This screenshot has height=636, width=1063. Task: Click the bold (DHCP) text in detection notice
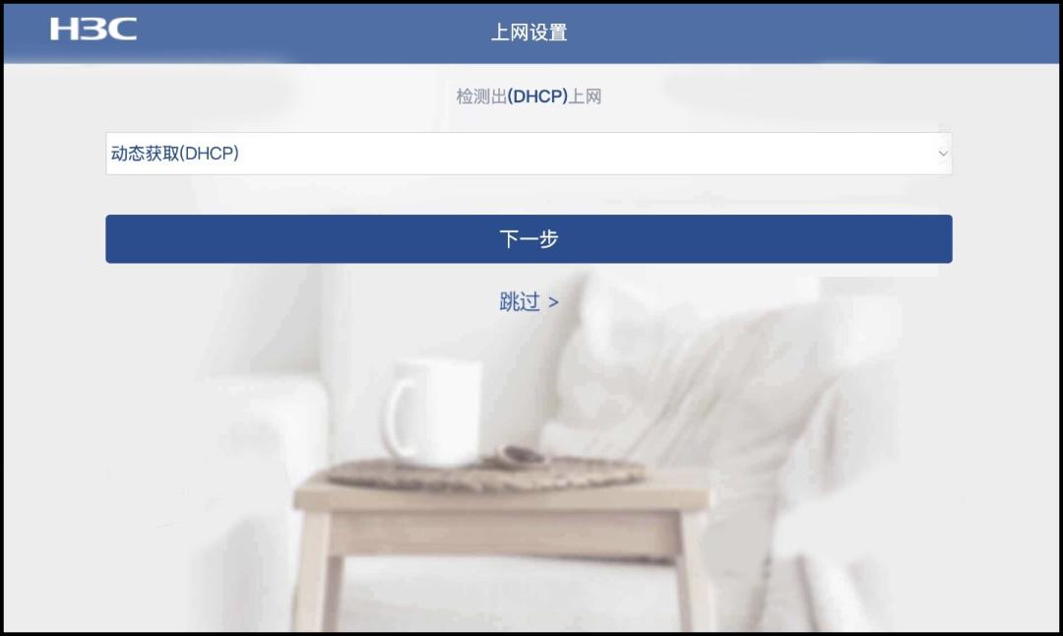pyautogui.click(x=537, y=96)
